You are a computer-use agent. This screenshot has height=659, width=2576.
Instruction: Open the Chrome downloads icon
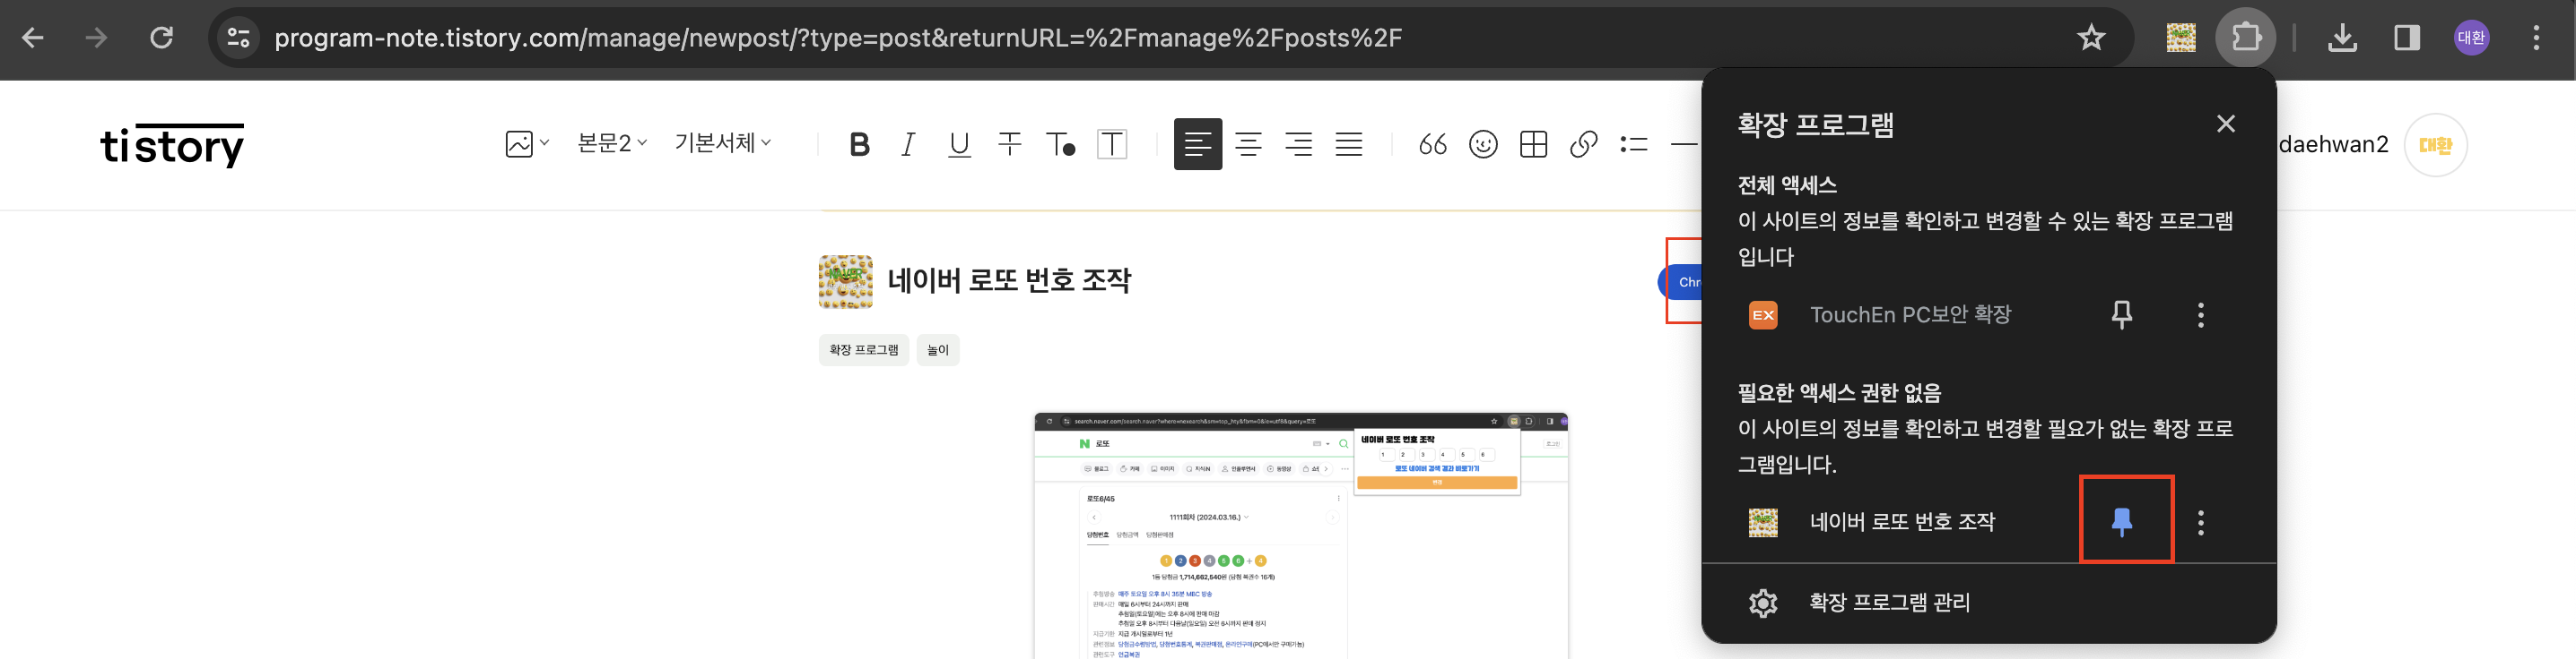pos(2342,38)
